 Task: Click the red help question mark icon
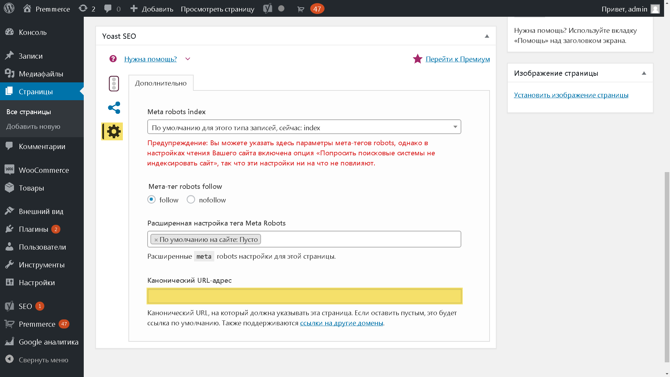click(113, 59)
